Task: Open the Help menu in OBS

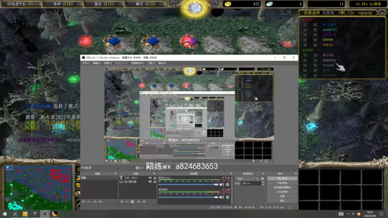Action: coord(162,63)
